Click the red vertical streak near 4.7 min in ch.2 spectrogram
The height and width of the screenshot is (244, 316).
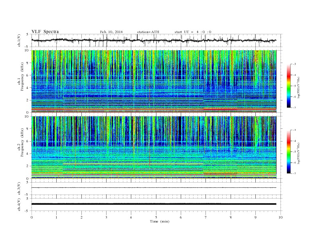point(150,159)
